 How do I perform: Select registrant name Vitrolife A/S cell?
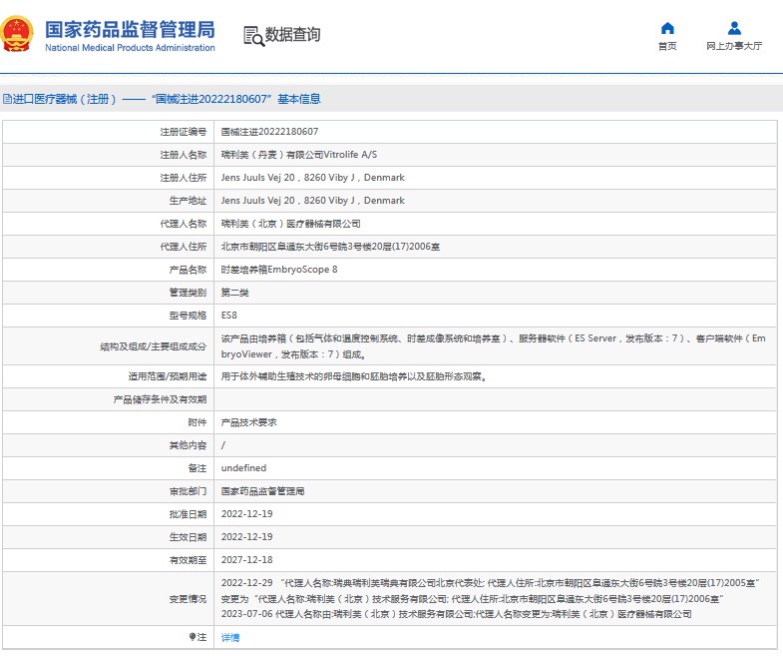pyautogui.click(x=299, y=155)
